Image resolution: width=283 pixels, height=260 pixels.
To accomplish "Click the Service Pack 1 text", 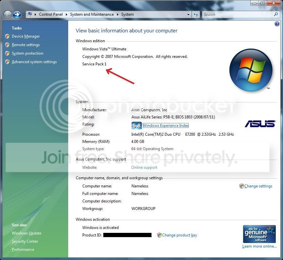I will [x=94, y=64].
